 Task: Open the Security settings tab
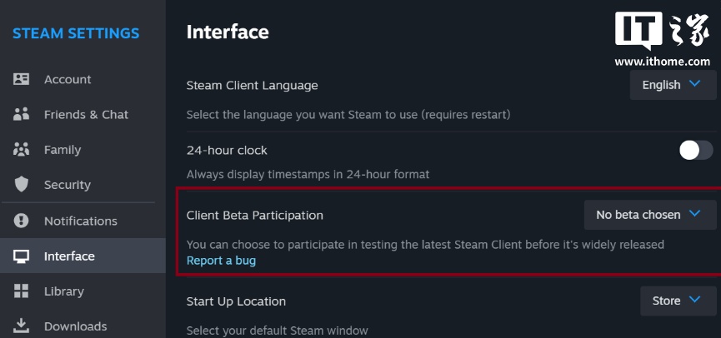(x=68, y=185)
